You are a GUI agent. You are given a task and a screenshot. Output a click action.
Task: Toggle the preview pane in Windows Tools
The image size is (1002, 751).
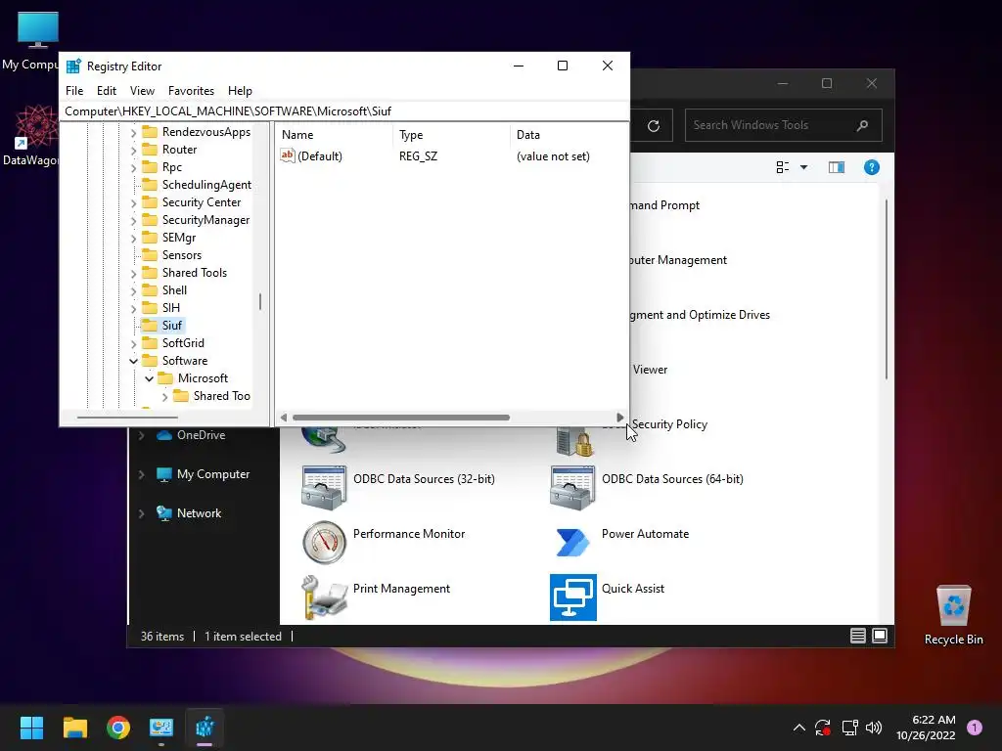click(x=837, y=167)
